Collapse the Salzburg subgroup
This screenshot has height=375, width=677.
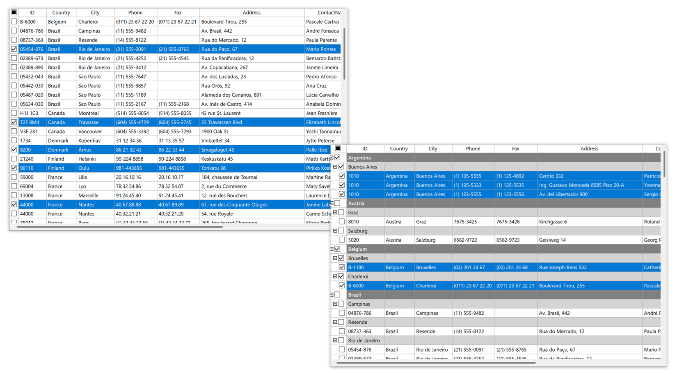(335, 230)
